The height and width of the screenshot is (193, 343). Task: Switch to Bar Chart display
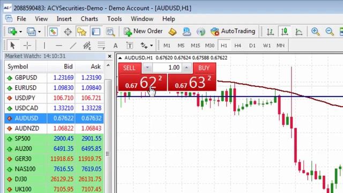270,32
